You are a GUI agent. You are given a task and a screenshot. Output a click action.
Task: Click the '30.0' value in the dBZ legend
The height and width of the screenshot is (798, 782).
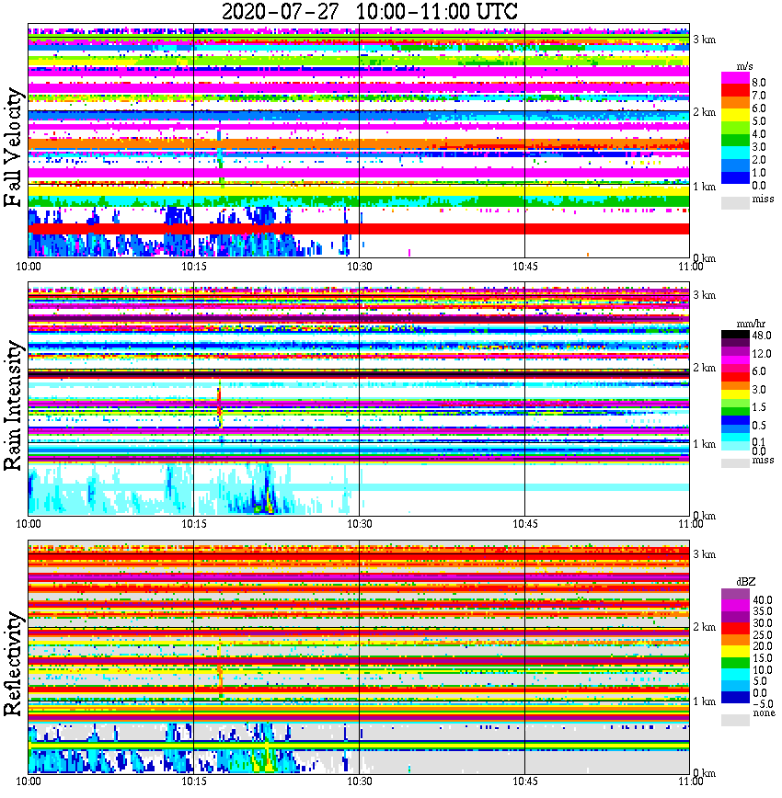pos(763,623)
